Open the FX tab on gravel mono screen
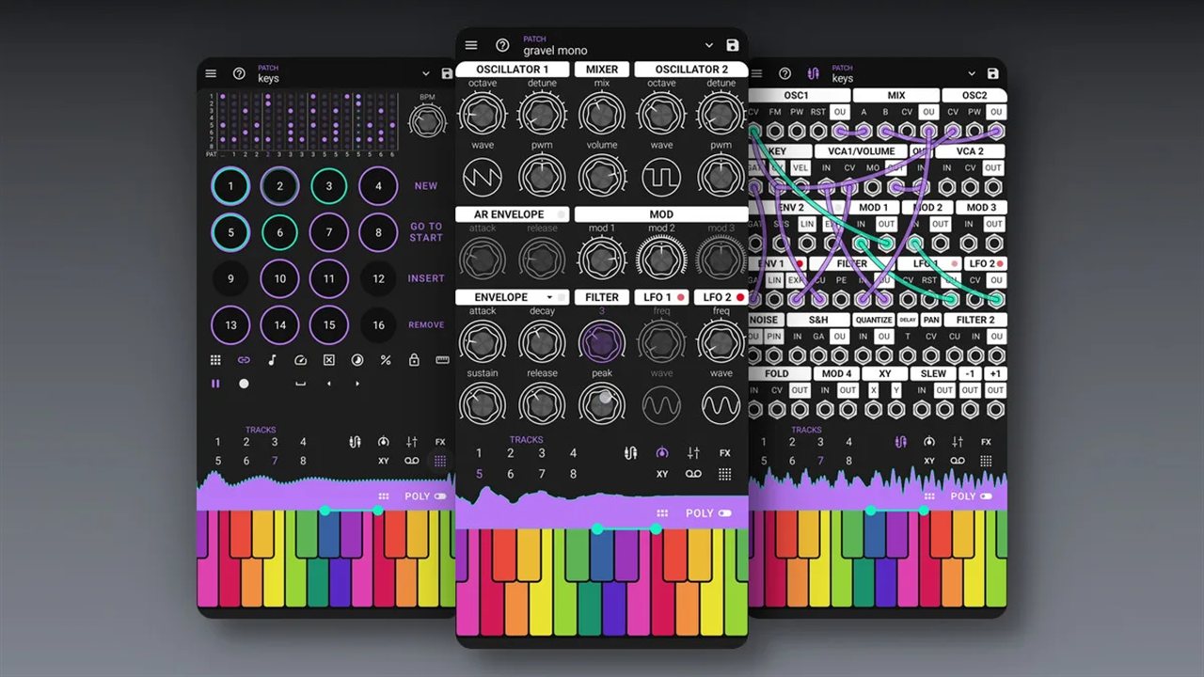 [724, 453]
